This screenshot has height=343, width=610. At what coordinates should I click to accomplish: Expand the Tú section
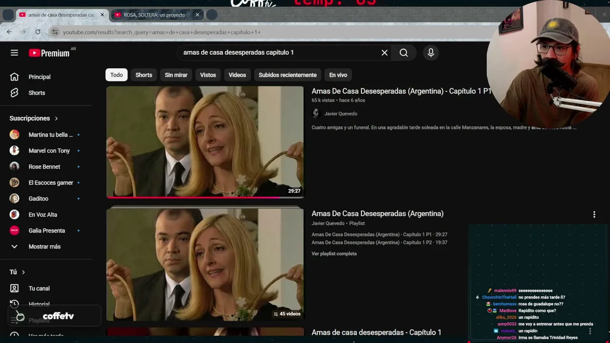pos(18,272)
